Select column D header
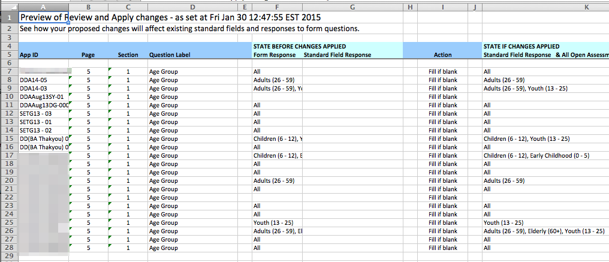 (192, 7)
